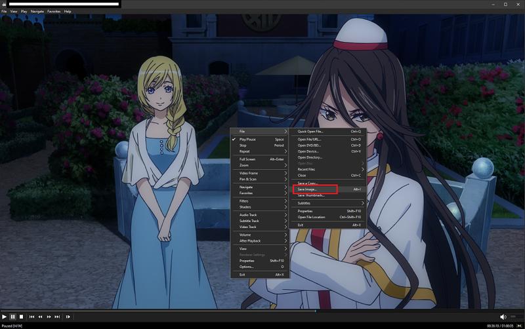The image size is (525, 329).
Task: Open the Navigate menu in the menu bar
Action: point(37,11)
